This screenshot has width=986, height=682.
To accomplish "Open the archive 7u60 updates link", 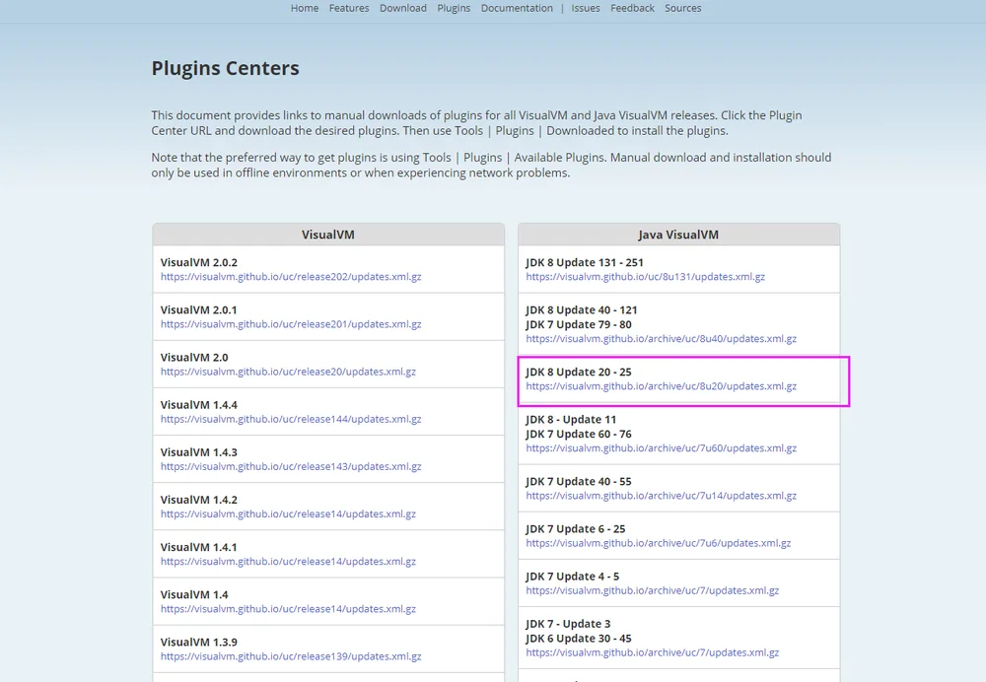I will (x=661, y=448).
